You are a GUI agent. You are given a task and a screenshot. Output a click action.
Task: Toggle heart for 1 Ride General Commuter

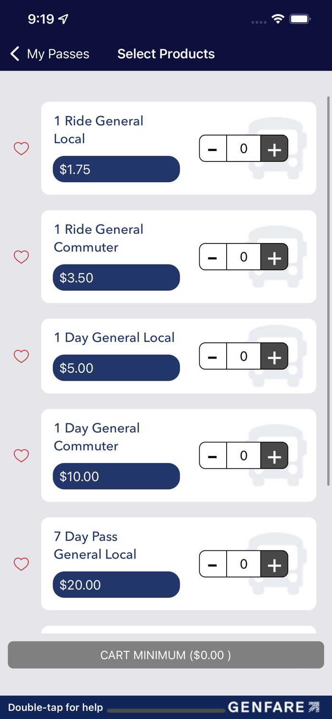21,257
